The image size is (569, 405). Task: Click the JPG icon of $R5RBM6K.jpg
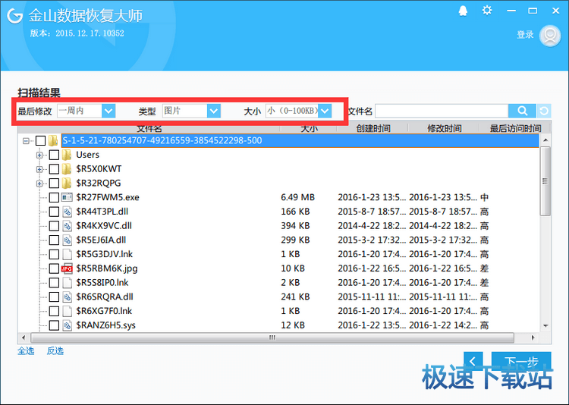67,268
